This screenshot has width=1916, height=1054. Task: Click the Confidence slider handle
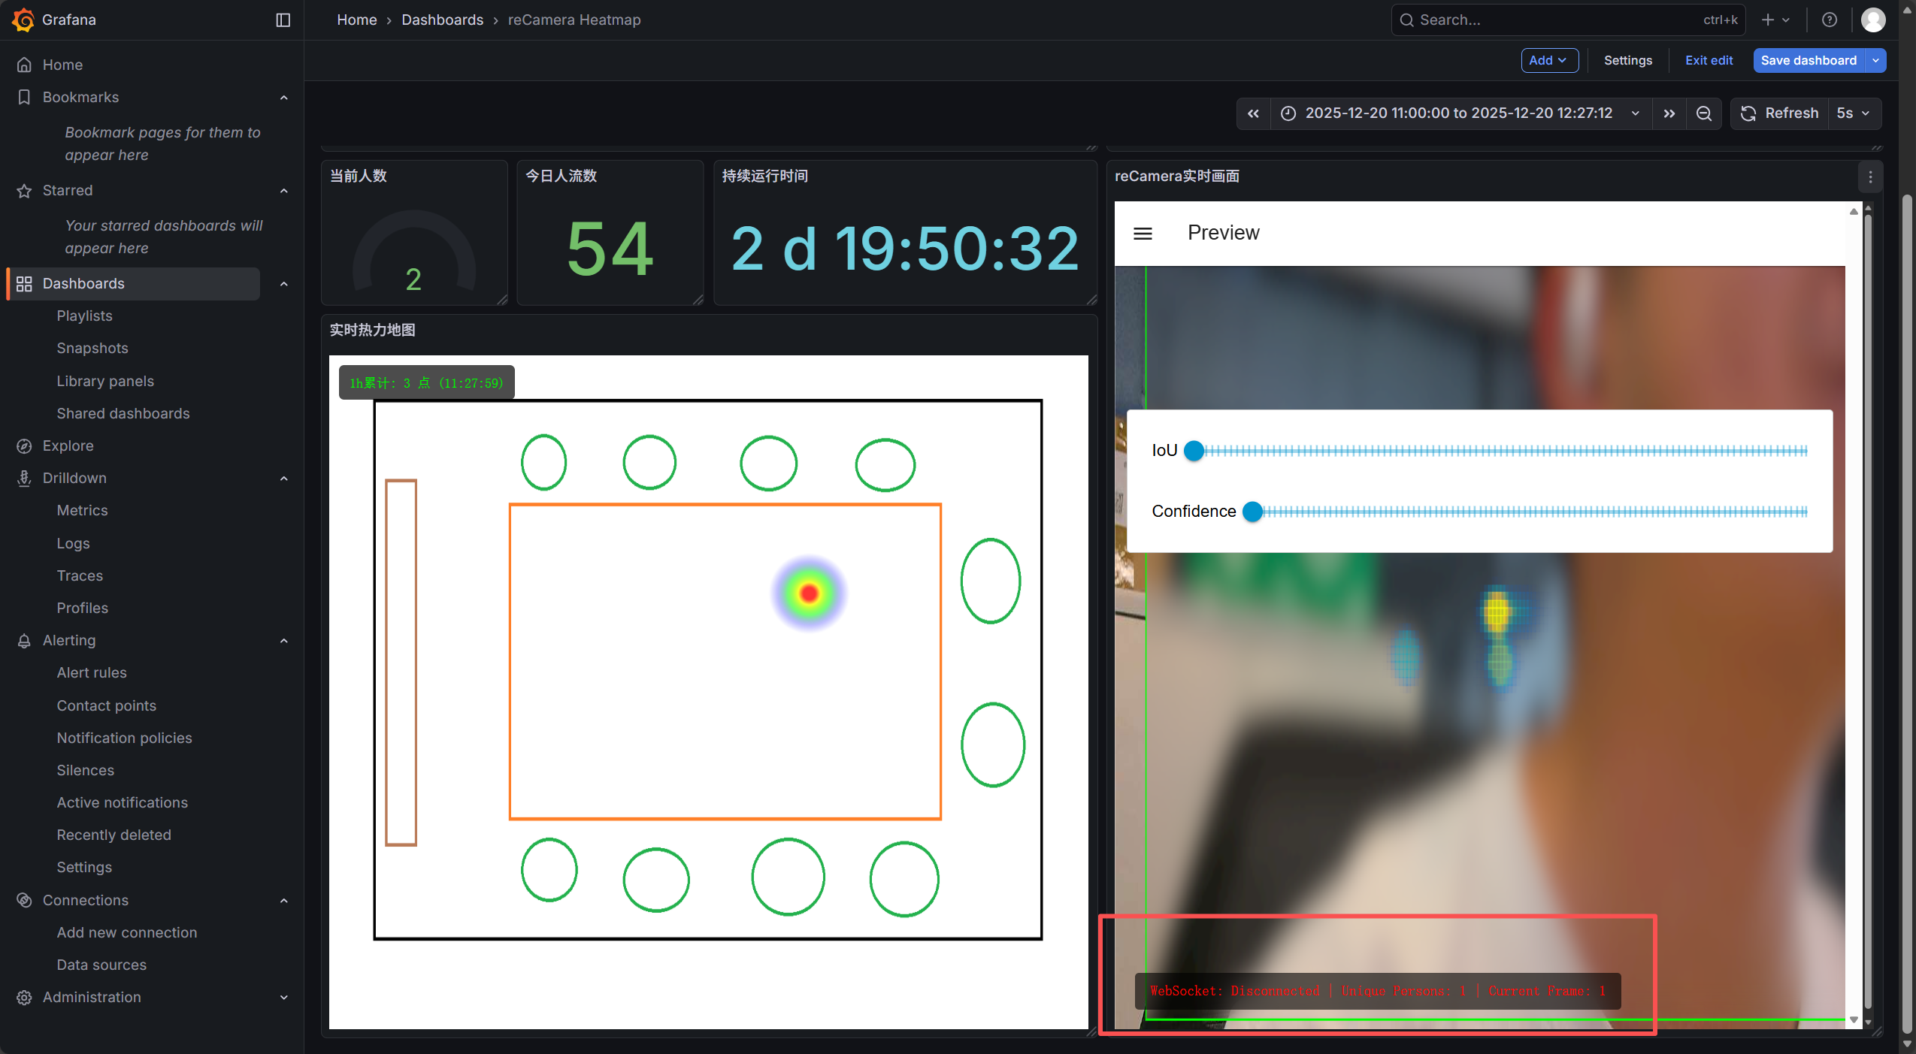click(x=1252, y=512)
